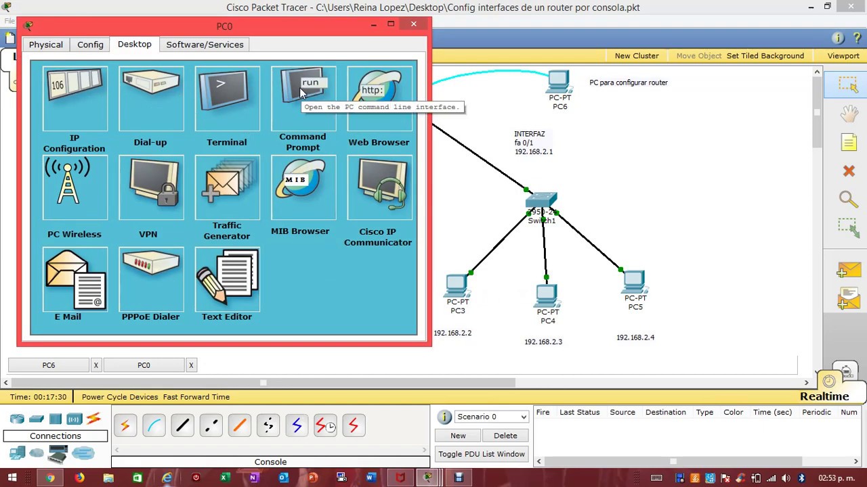Close the PC6 window entry with X
This screenshot has height=487, width=867.
tap(96, 365)
